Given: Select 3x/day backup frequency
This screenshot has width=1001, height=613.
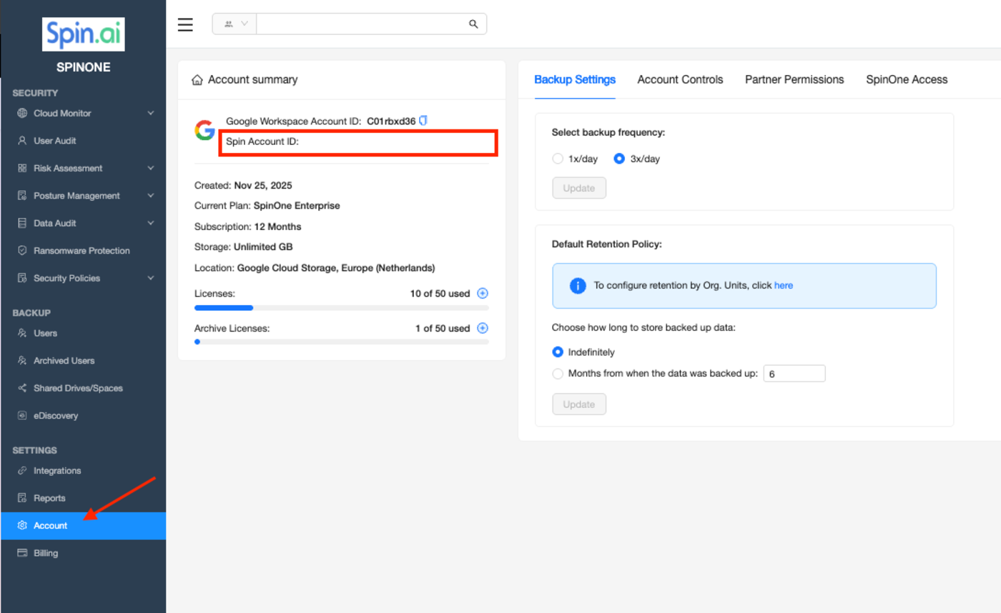Looking at the screenshot, I should coord(619,159).
